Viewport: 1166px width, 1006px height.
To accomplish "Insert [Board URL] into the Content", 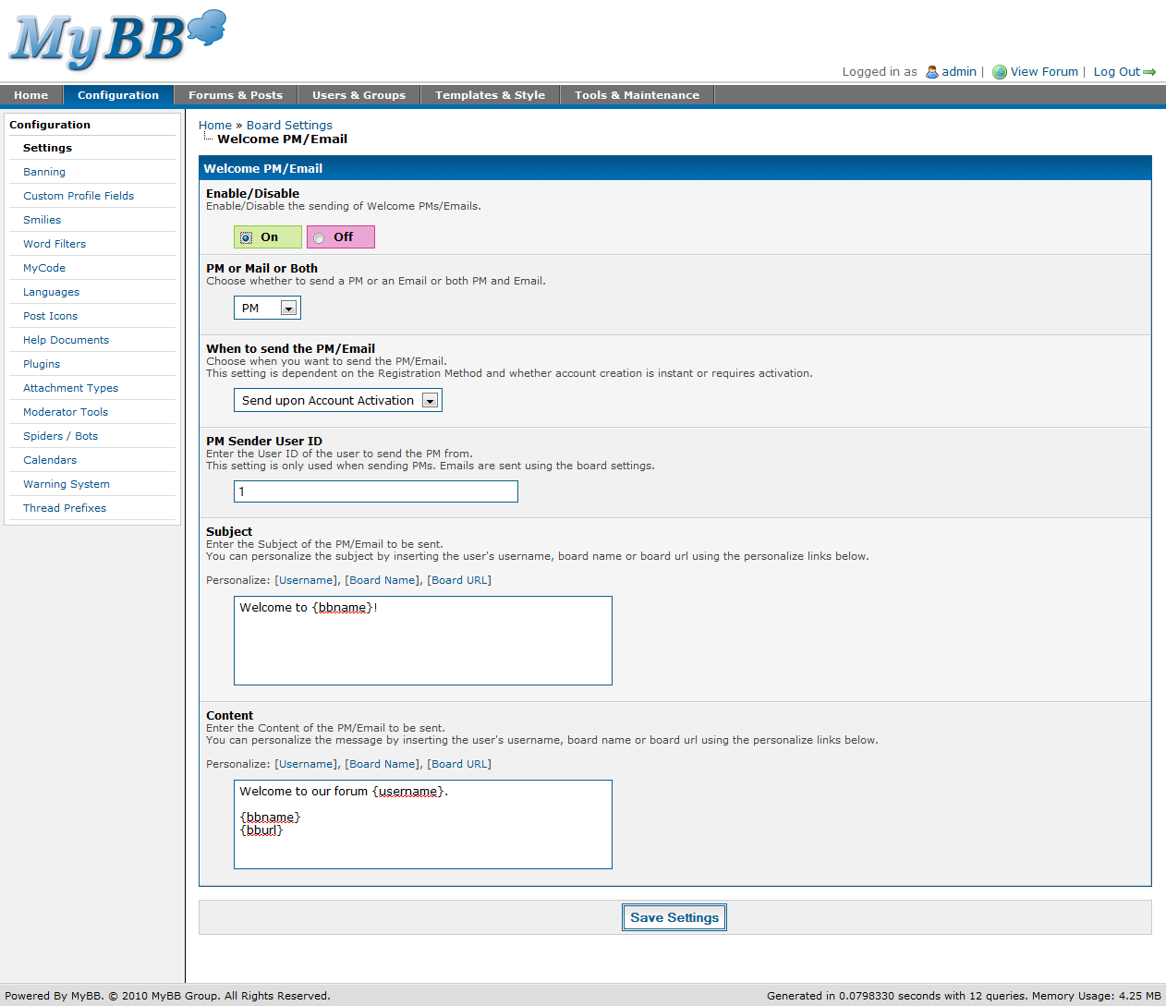I will [459, 764].
